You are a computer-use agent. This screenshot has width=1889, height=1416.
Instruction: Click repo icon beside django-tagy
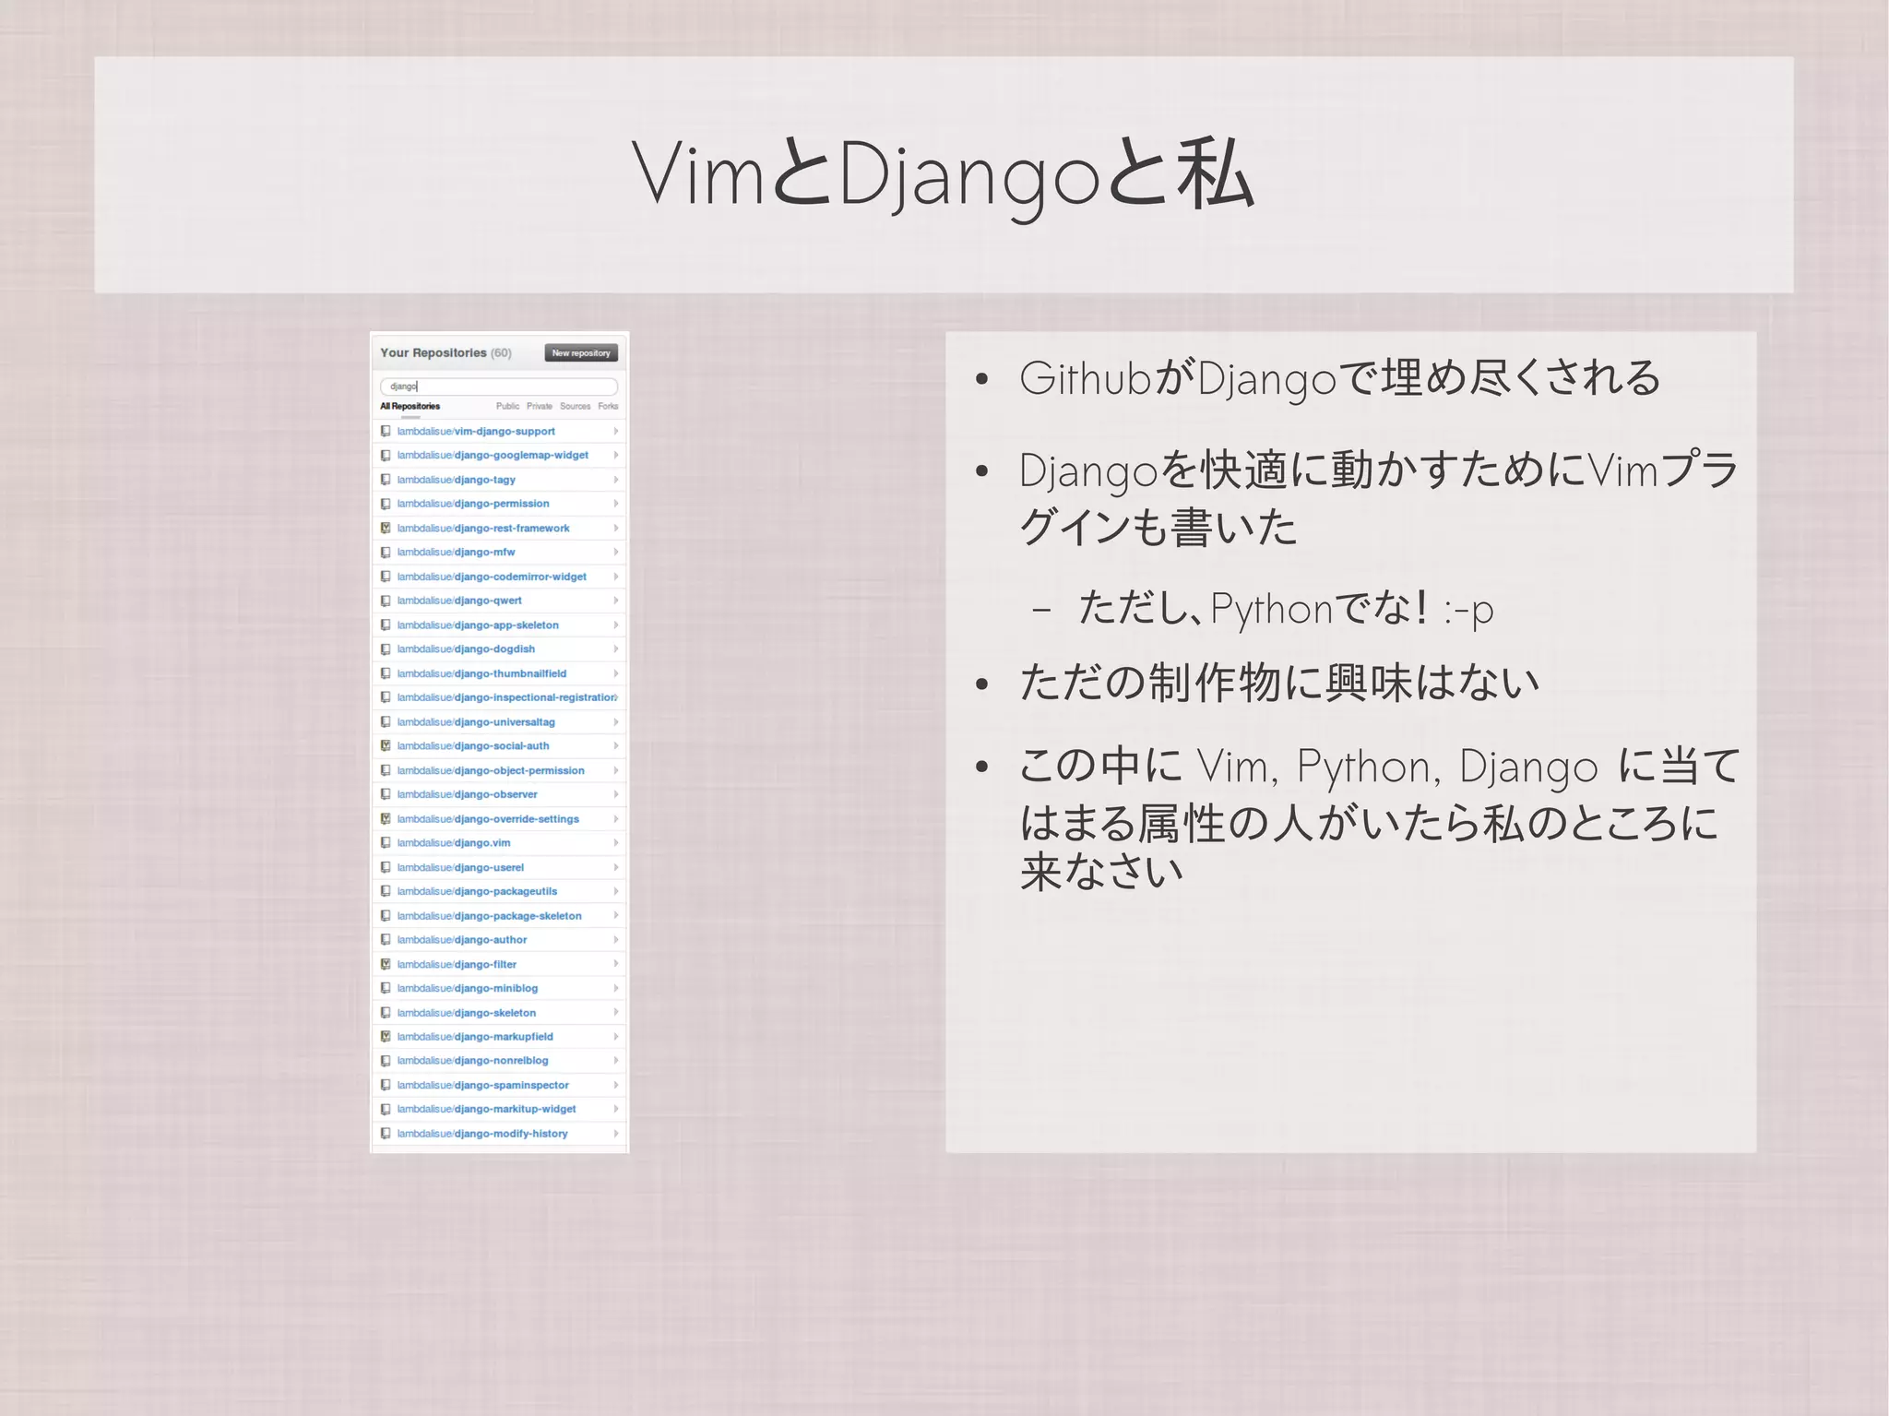(x=386, y=480)
